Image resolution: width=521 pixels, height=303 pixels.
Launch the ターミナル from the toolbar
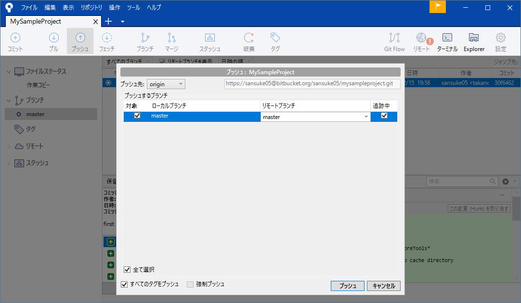(447, 41)
